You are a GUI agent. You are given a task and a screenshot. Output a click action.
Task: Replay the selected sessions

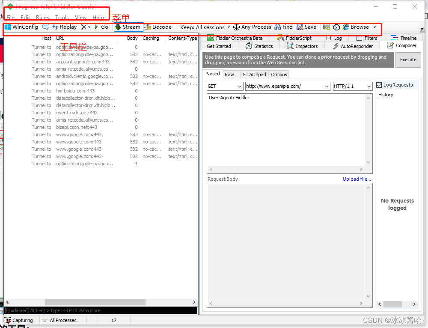(65, 27)
